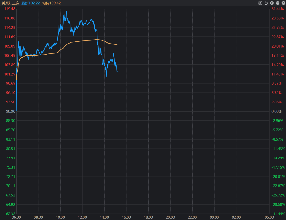Click the 10:00 time axis label
The height and width of the screenshot is (220, 286).
pos(60,217)
